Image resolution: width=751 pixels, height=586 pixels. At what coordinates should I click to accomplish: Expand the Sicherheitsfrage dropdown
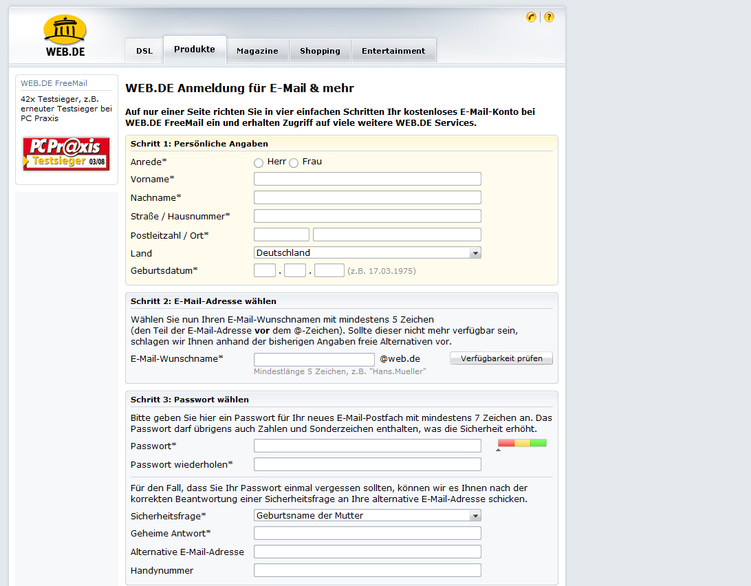(367, 516)
